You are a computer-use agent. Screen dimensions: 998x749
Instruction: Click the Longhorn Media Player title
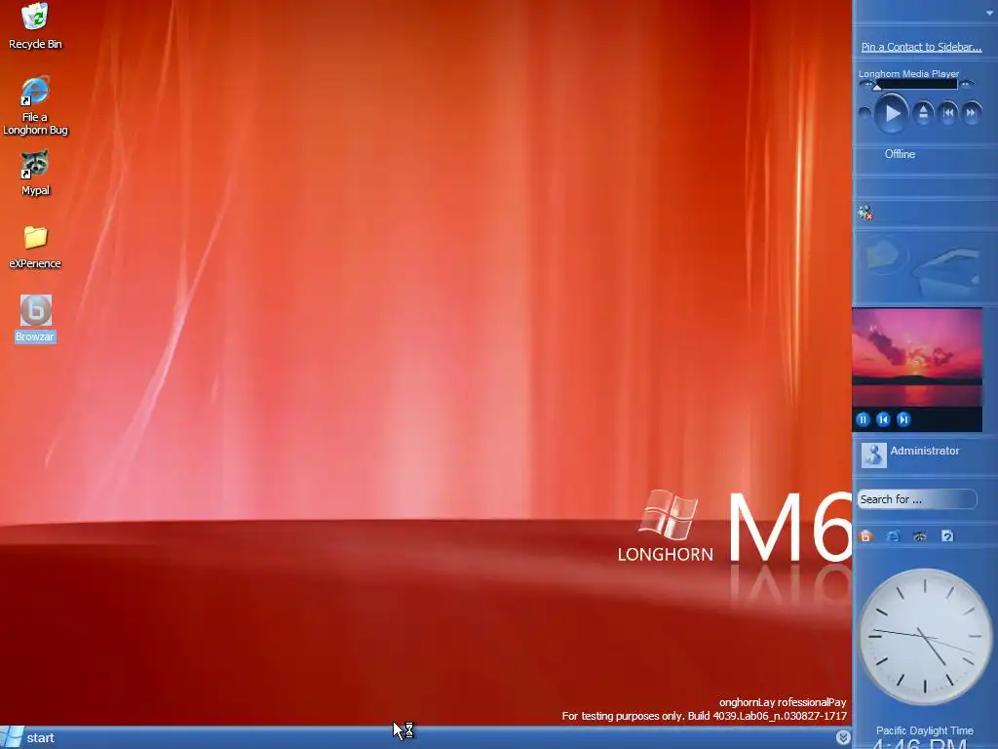[x=908, y=73]
